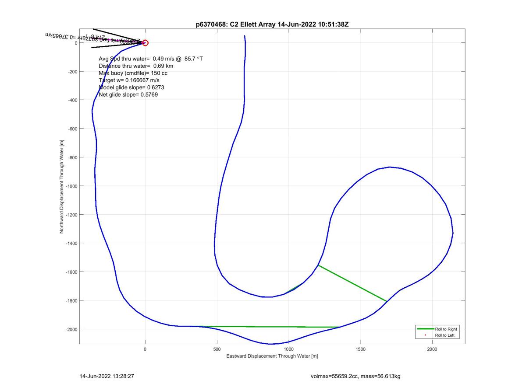Viewport: 526px width, 387px height.
Task: Click the 'Distance thru water= 0.69 km' text
Action: click(136, 66)
